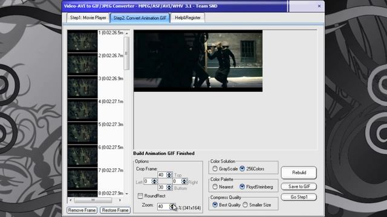
Task: Click the GIF animation preview image
Action: pyautogui.click(x=198, y=61)
